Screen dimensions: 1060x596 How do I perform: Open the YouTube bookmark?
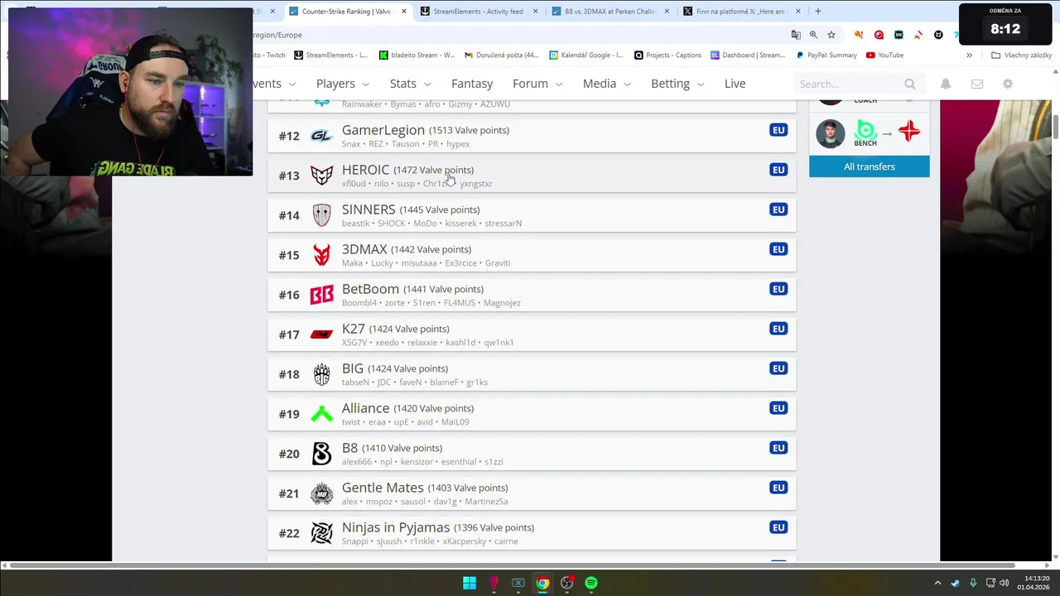click(x=884, y=55)
